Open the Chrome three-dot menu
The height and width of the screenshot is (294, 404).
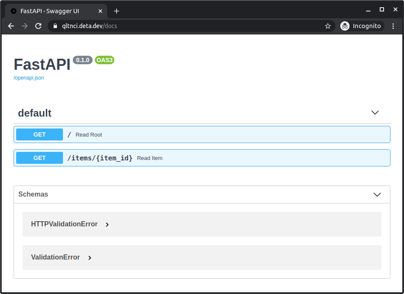coord(393,26)
